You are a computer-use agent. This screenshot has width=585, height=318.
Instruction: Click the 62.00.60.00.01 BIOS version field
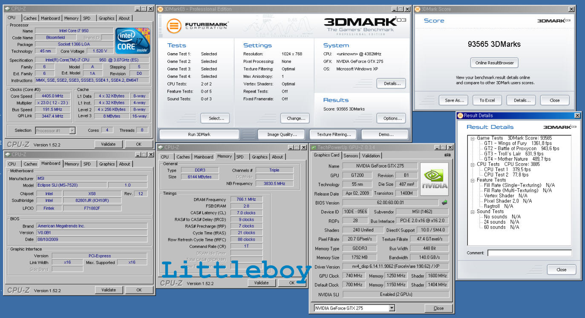[390, 203]
